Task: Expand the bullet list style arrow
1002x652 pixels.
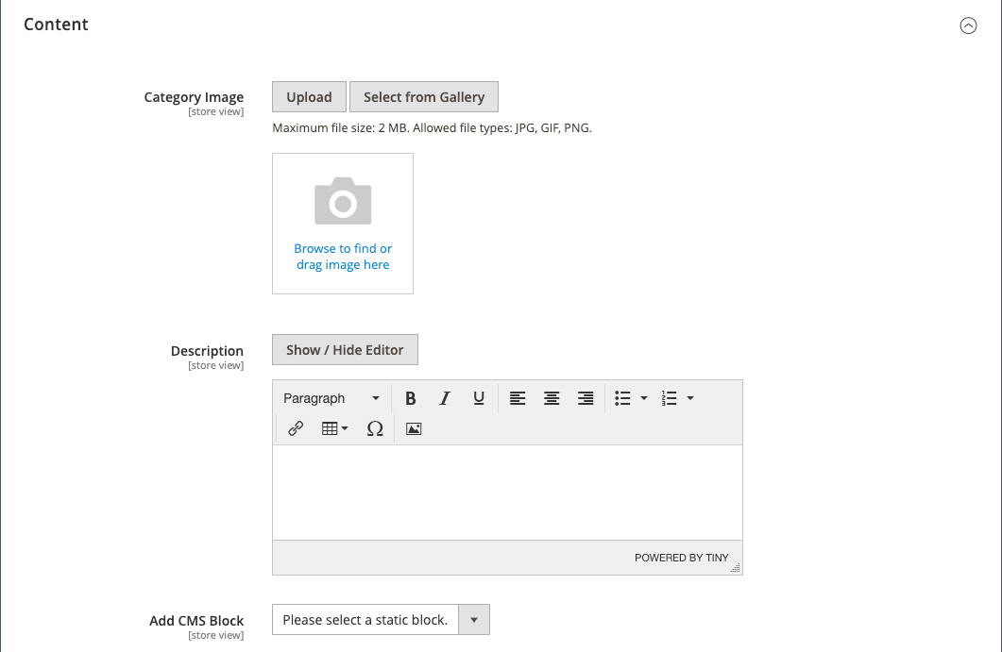Action: click(644, 398)
